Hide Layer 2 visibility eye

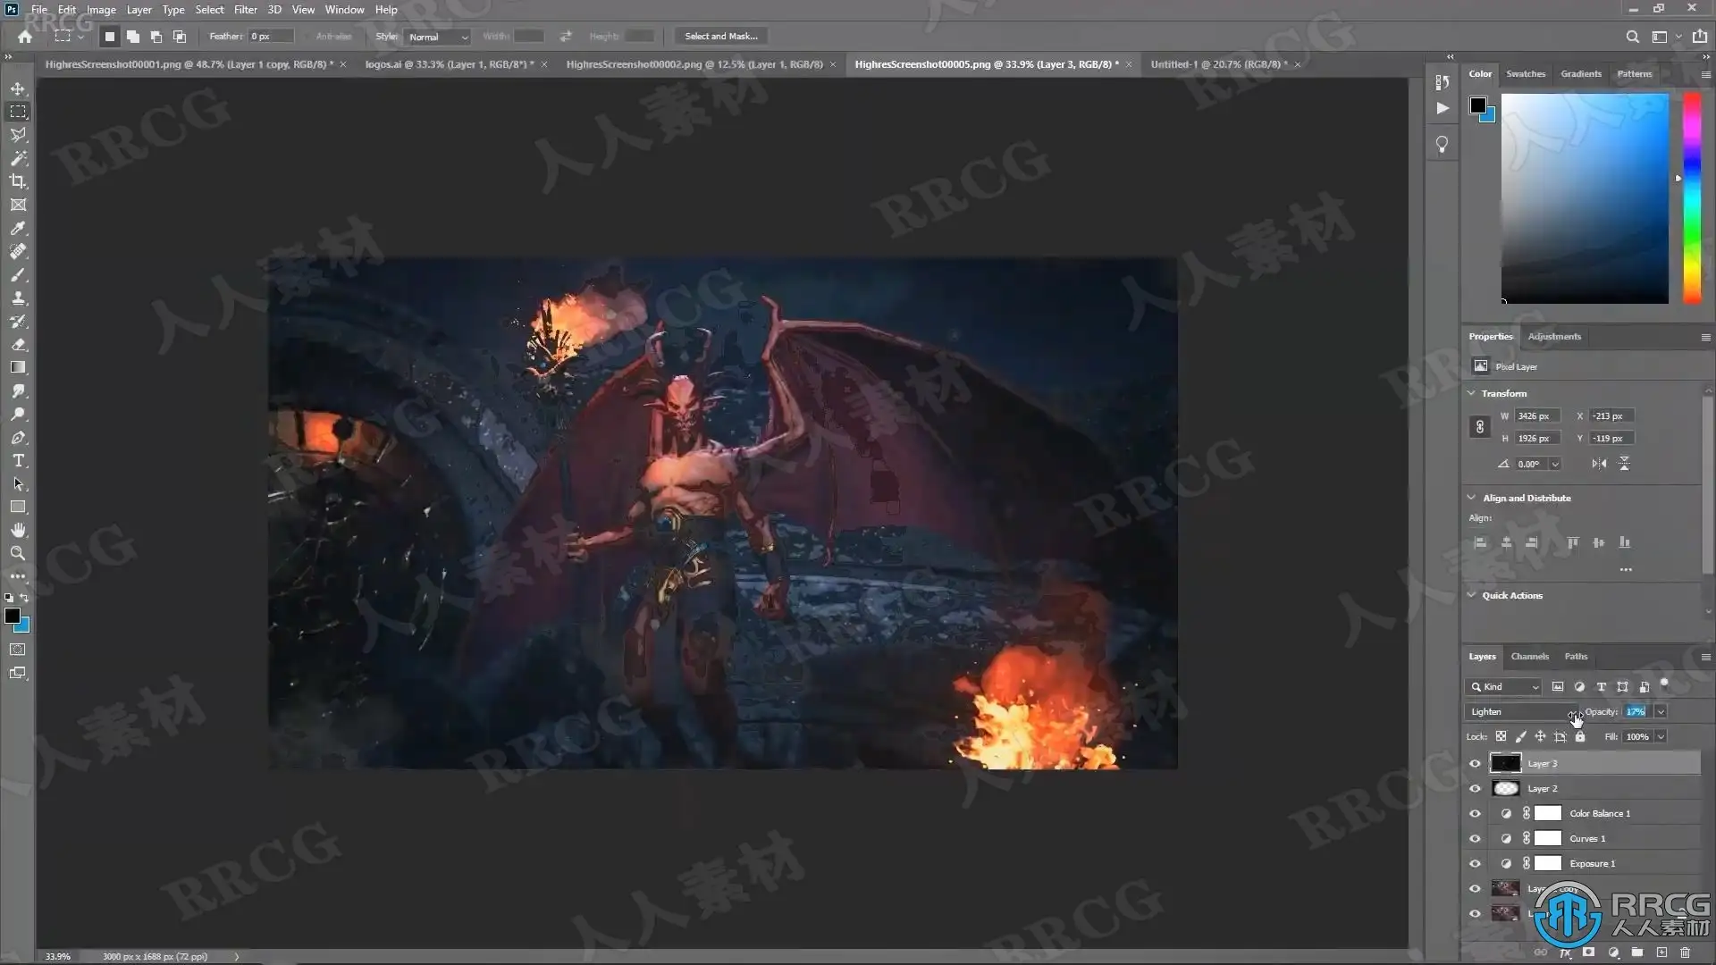pyautogui.click(x=1475, y=789)
